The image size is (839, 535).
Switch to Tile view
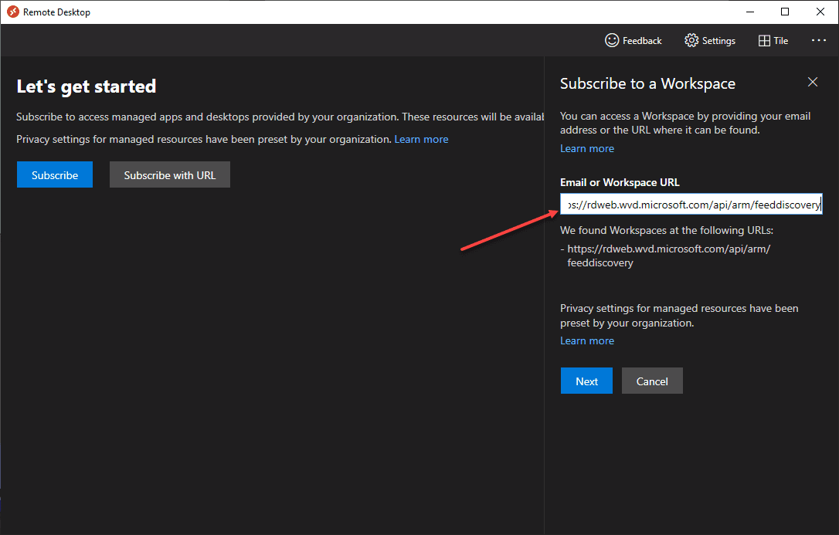(773, 40)
